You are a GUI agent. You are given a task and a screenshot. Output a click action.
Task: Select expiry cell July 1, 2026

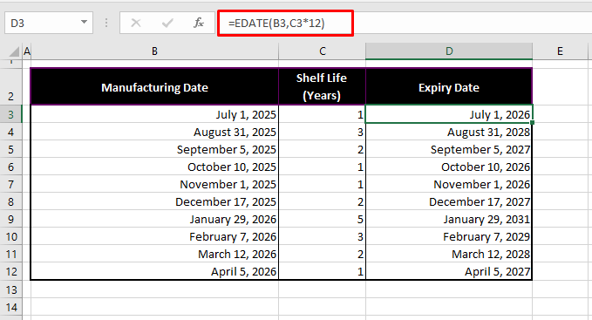(449, 114)
